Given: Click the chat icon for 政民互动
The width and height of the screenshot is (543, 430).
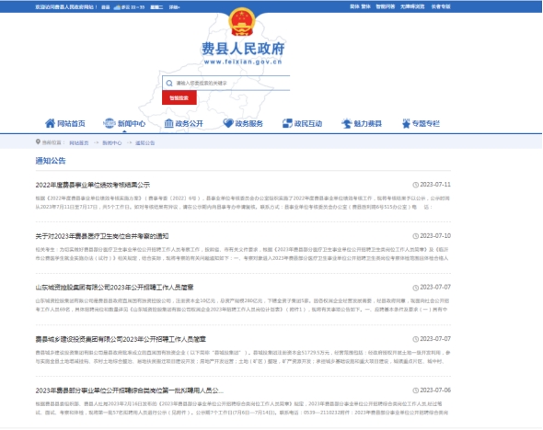Looking at the screenshot, I should (x=287, y=123).
